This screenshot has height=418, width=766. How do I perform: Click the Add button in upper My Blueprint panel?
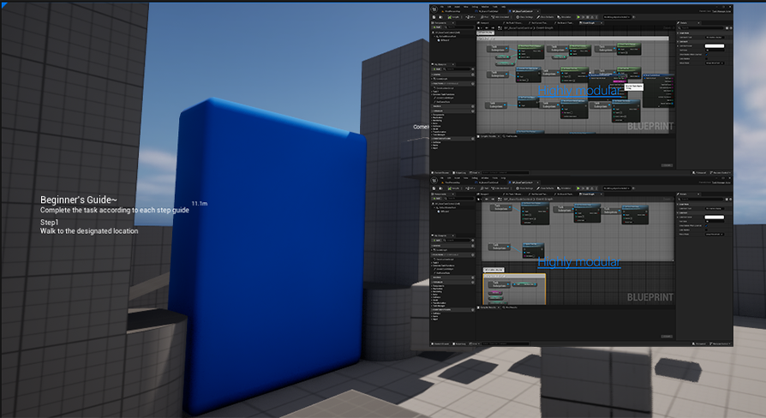(437, 69)
